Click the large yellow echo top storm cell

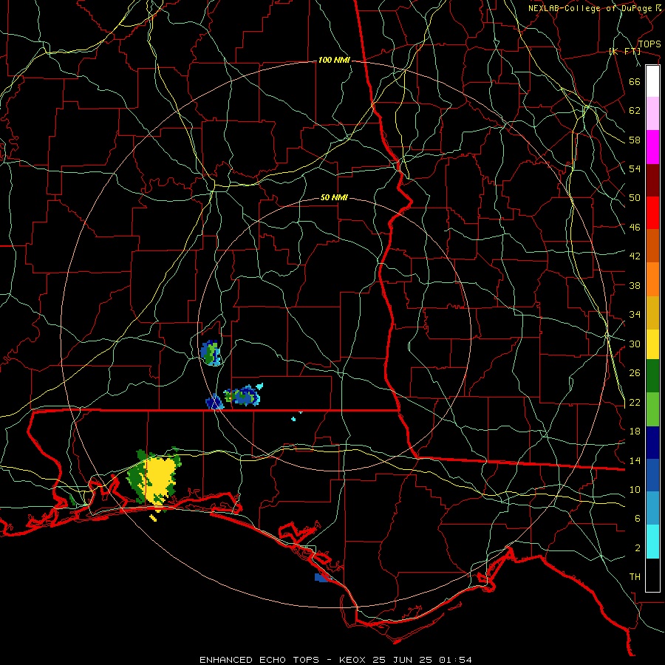click(x=159, y=480)
